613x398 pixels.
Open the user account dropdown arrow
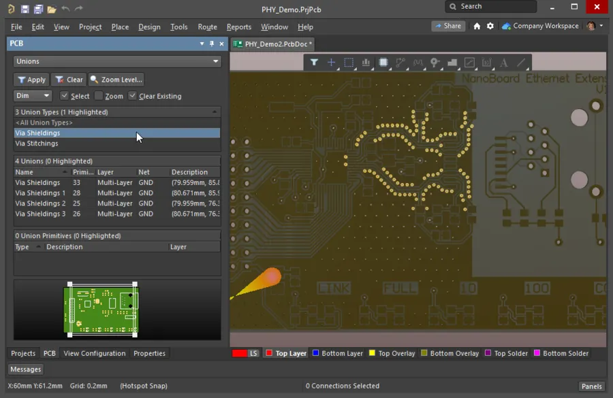coord(601,26)
